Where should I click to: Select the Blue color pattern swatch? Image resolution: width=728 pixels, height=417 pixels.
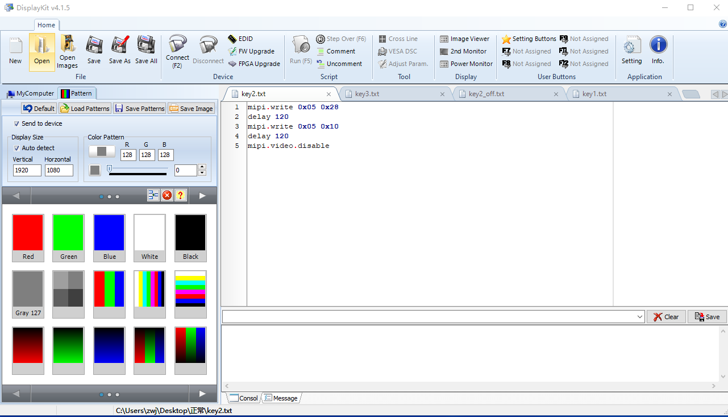109,233
